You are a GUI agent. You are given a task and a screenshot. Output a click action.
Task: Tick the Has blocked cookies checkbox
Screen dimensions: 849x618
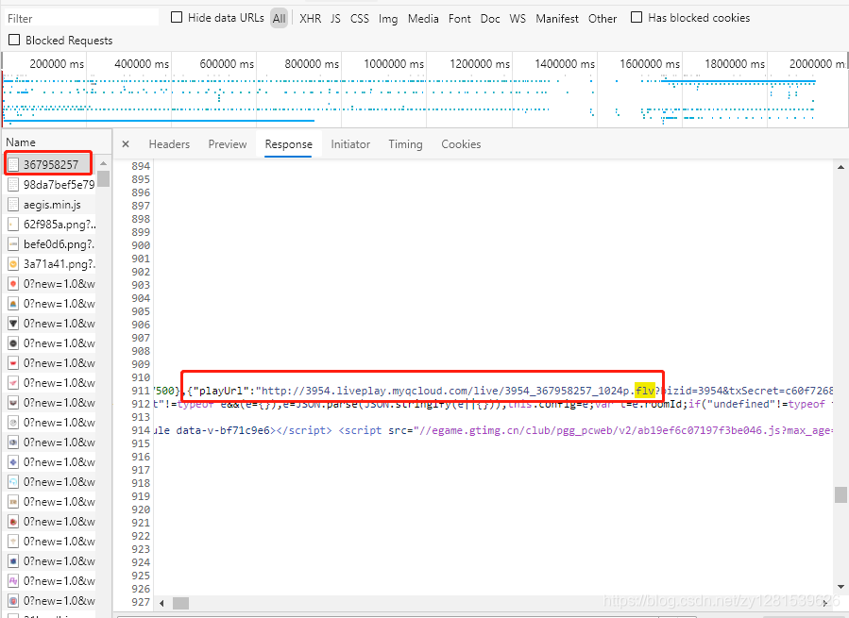click(637, 17)
